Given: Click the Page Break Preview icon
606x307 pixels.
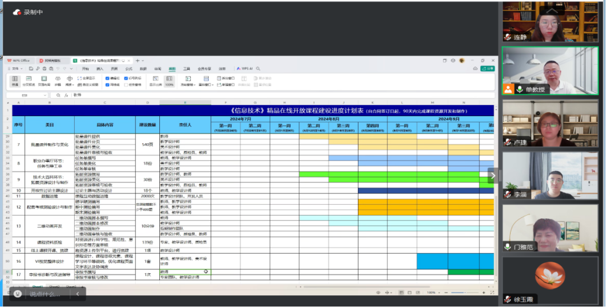Looking at the screenshot, I should (x=28, y=81).
